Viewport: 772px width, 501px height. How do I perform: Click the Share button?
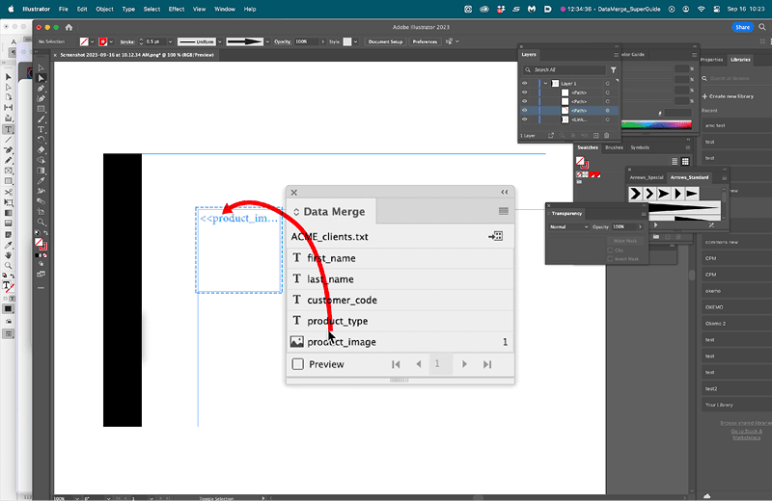pyautogui.click(x=742, y=27)
